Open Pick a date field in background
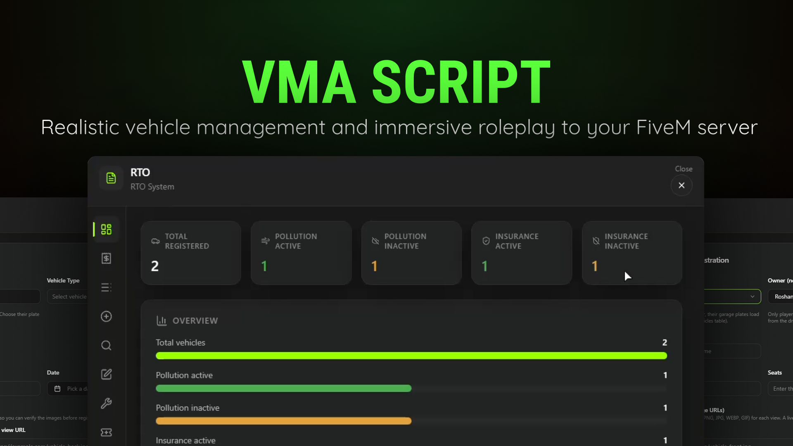 click(67, 389)
